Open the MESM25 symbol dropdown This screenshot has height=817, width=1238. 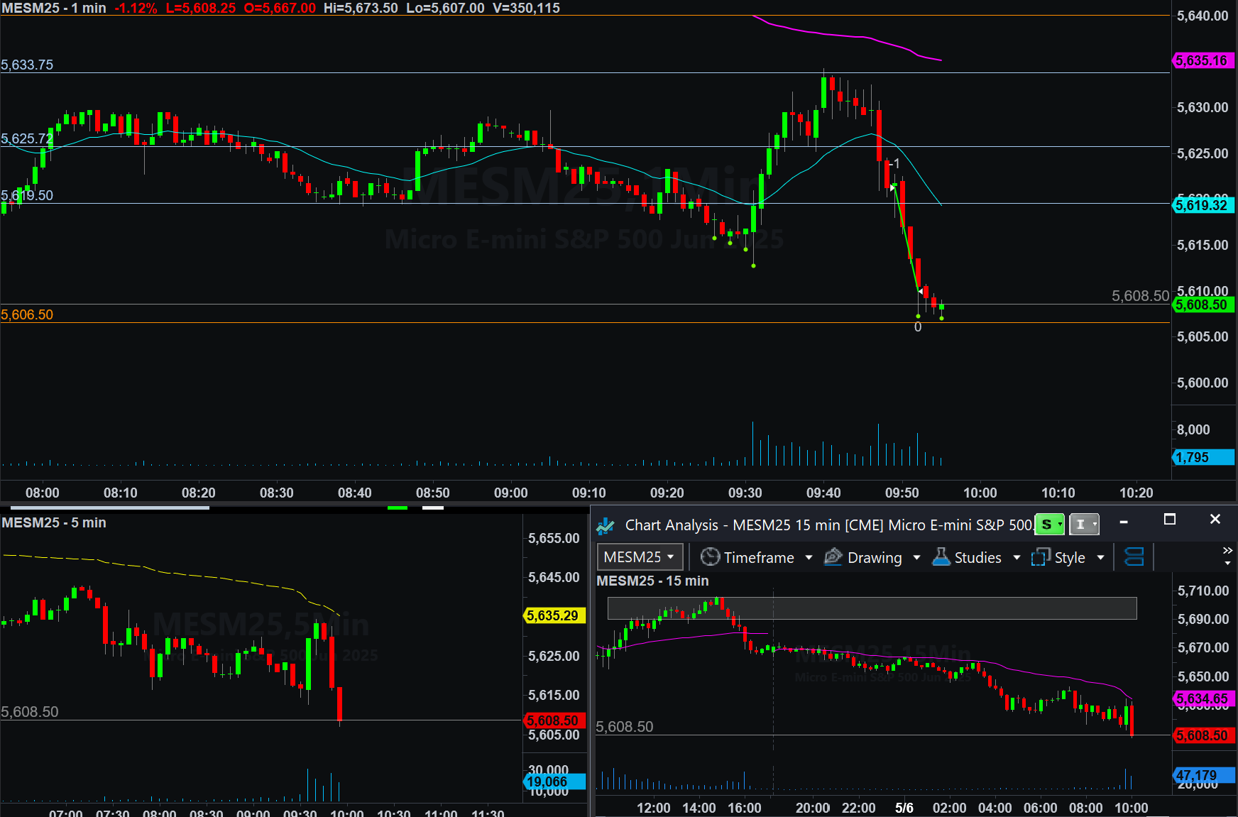coord(639,557)
